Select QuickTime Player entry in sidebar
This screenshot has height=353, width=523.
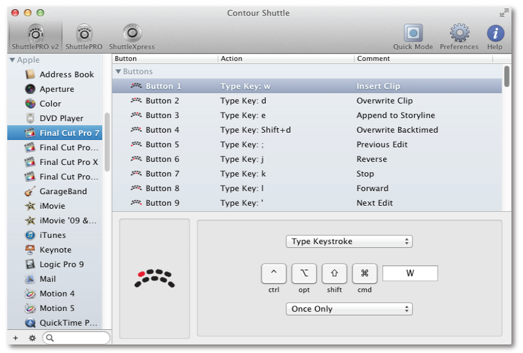55,323
